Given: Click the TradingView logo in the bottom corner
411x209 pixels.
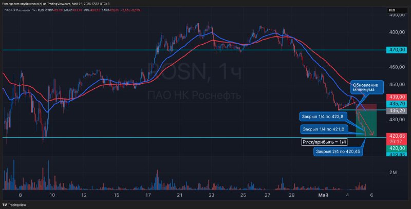Looking at the screenshot, I should pos(14,205).
